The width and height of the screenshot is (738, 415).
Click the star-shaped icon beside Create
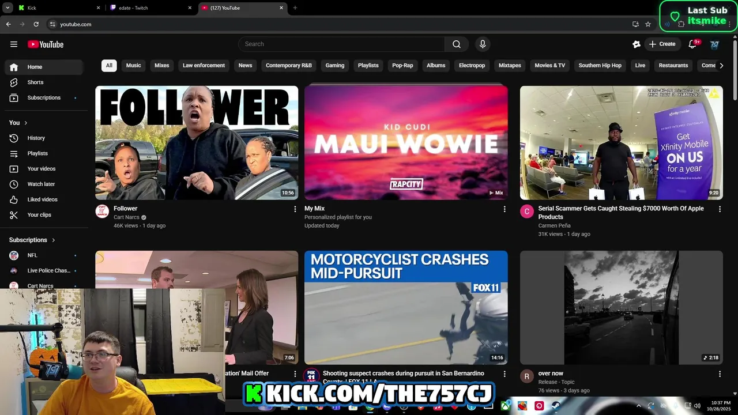pyautogui.click(x=637, y=44)
